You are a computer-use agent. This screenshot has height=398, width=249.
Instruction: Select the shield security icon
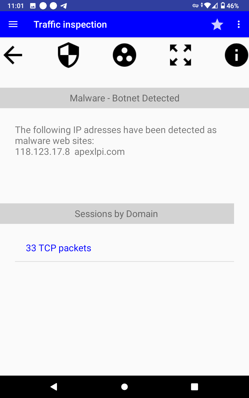coord(68,55)
